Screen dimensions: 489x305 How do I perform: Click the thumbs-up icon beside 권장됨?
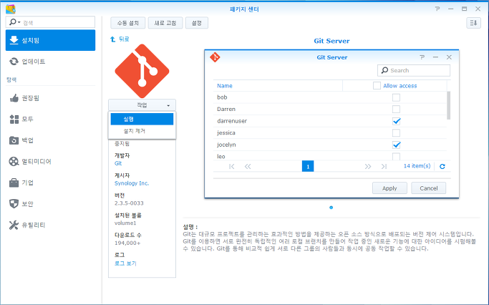point(14,98)
